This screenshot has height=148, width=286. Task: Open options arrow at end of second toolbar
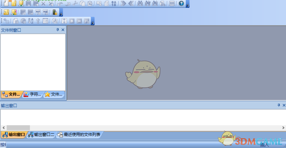click(x=61, y=13)
